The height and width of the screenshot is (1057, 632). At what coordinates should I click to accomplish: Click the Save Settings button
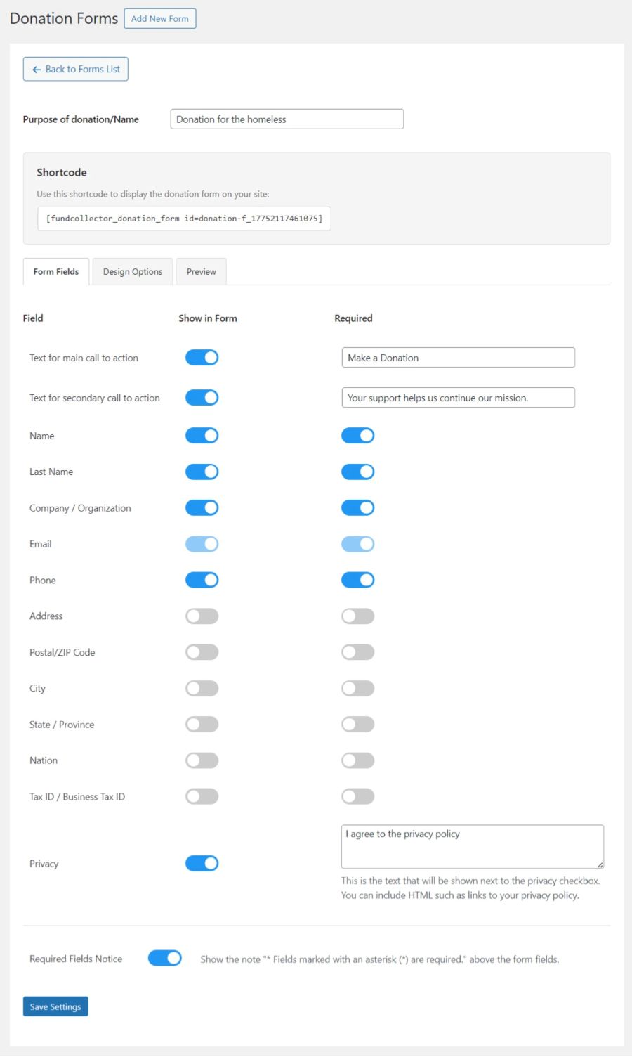tap(55, 1006)
